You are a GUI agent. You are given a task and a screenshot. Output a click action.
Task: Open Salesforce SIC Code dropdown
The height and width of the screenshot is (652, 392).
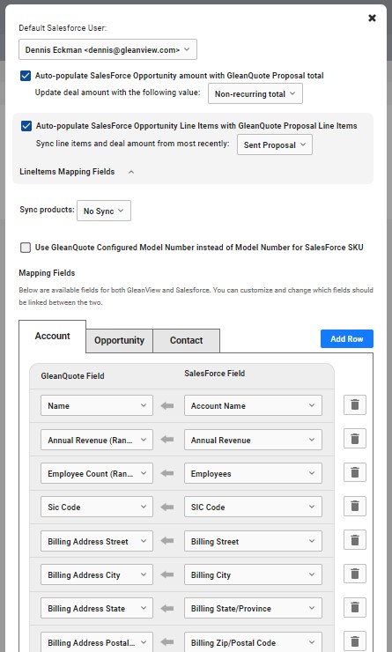(x=253, y=507)
